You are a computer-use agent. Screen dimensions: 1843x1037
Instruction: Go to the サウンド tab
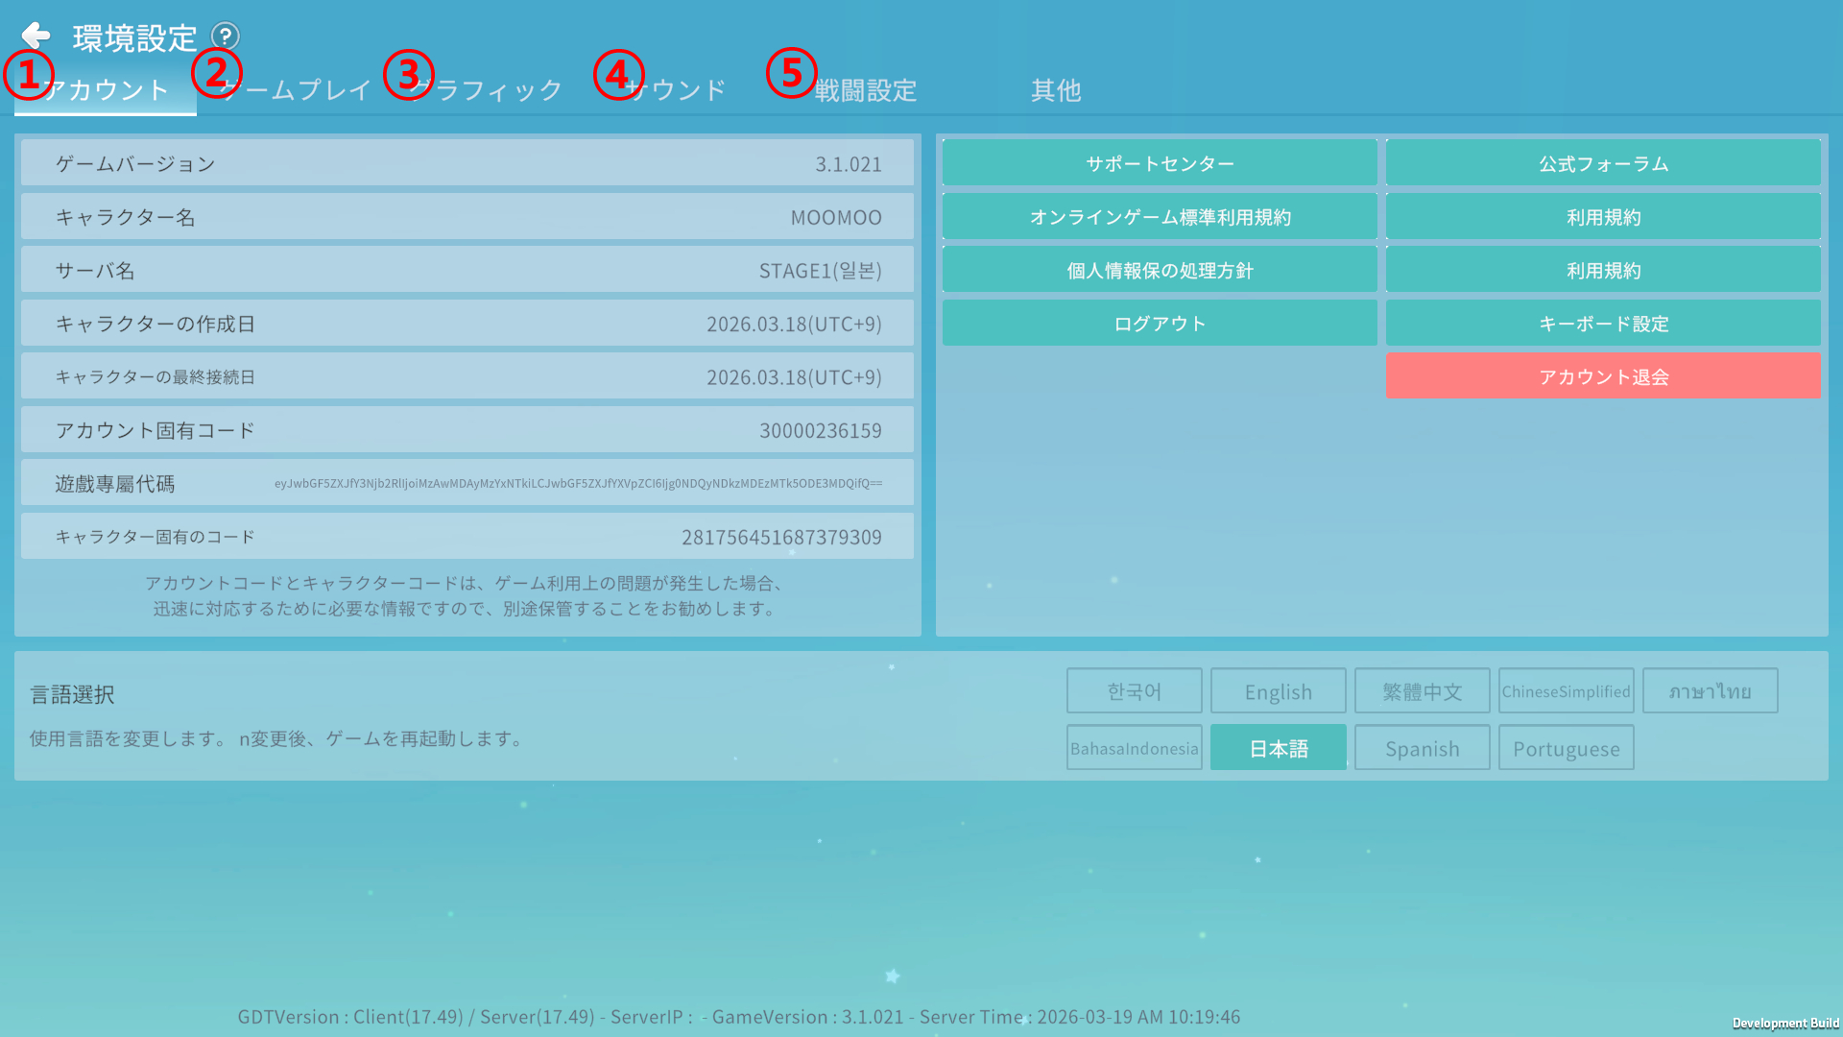click(676, 90)
